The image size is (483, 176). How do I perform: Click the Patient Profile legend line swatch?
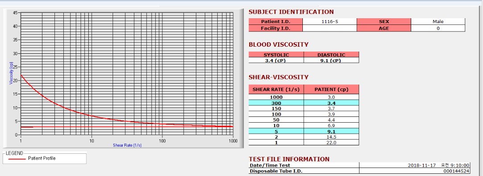click(17, 159)
